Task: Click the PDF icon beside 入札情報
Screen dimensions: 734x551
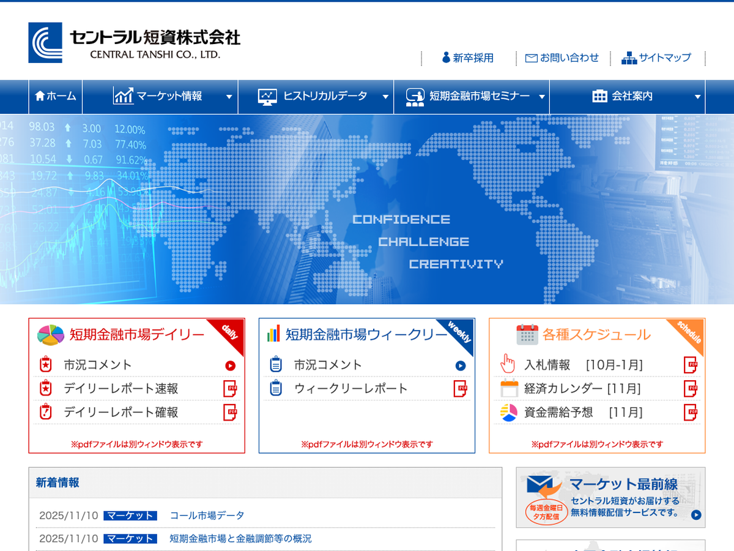Action: pos(690,365)
